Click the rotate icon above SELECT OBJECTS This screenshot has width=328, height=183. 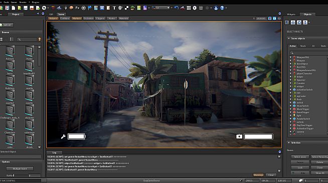299,22
